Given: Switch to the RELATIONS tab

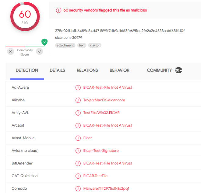Looking at the screenshot, I should pyautogui.click(x=87, y=70).
